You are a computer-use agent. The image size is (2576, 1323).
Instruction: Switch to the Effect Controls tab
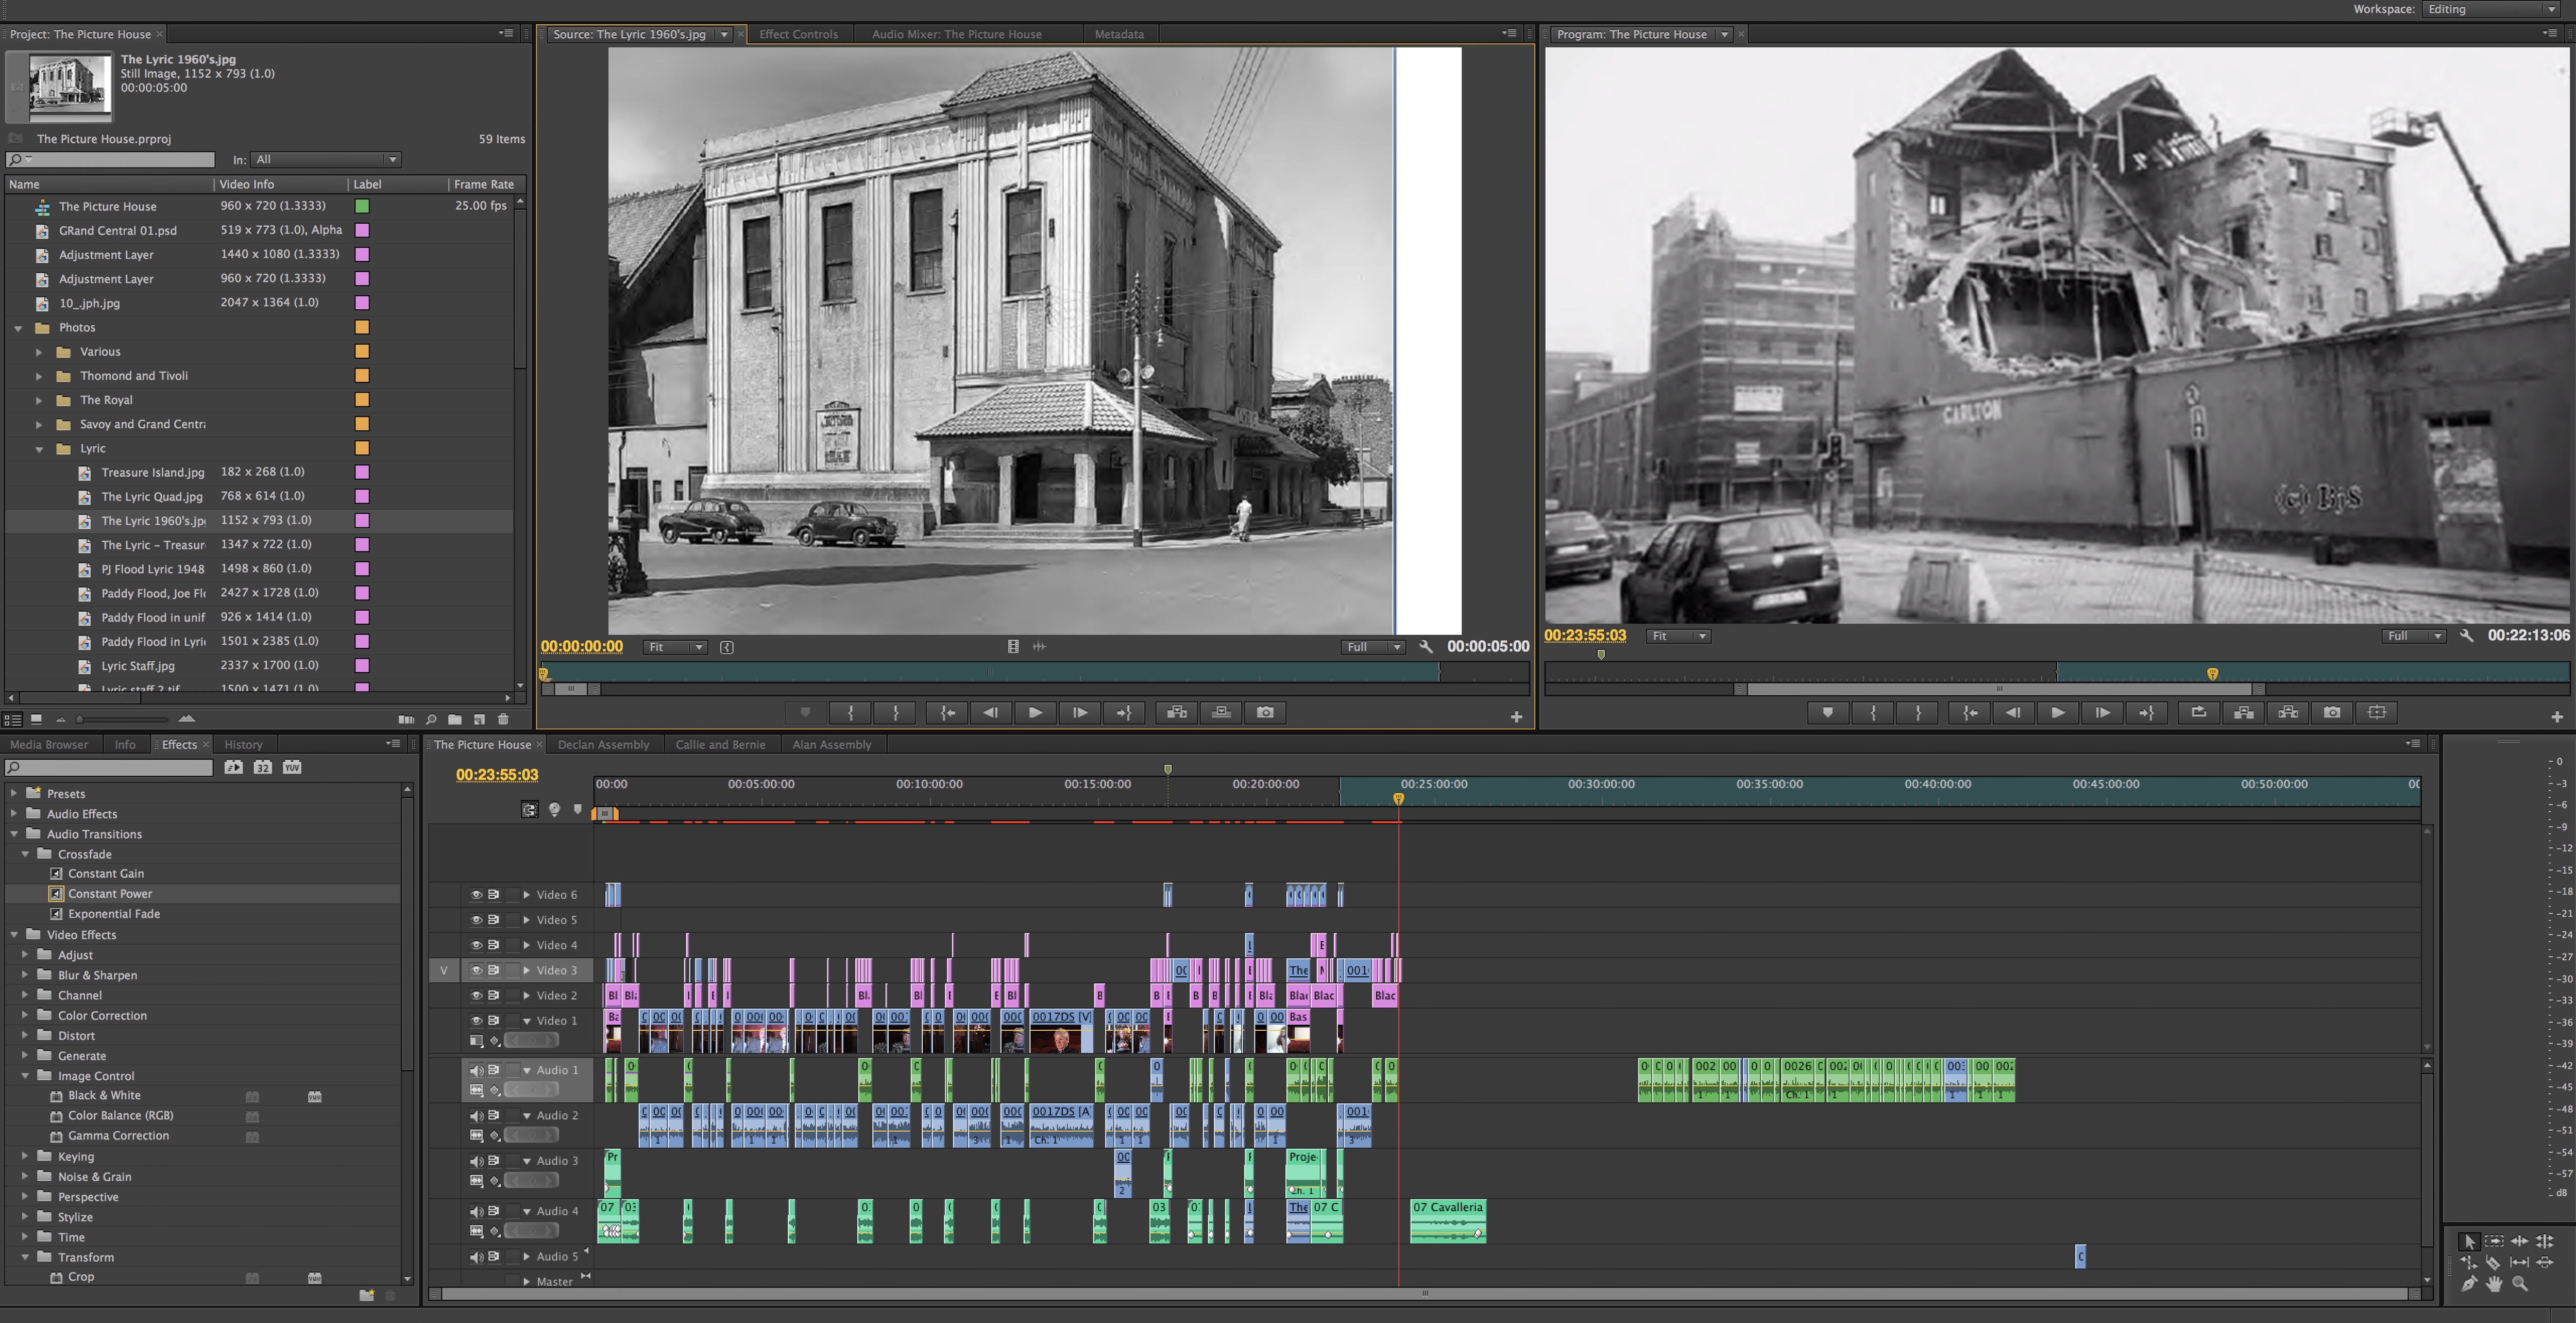797,34
